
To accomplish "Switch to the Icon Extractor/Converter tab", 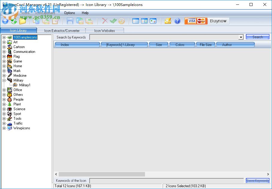I will click(62, 30).
